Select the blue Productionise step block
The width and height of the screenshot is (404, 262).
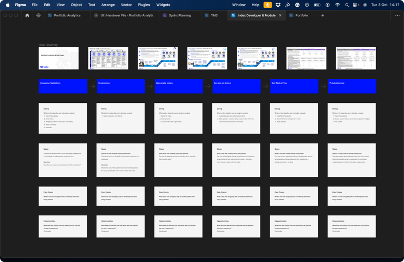click(352, 86)
